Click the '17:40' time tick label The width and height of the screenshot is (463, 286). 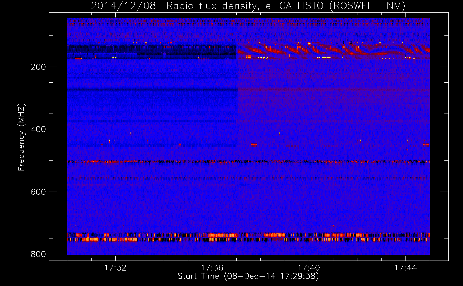coord(309,268)
